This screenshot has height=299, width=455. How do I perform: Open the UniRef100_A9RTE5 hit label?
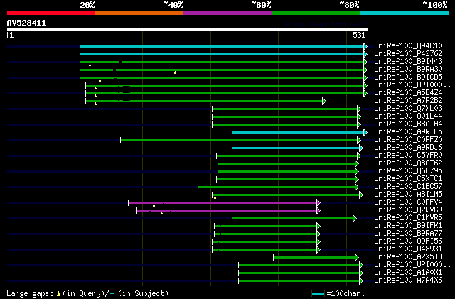point(408,131)
